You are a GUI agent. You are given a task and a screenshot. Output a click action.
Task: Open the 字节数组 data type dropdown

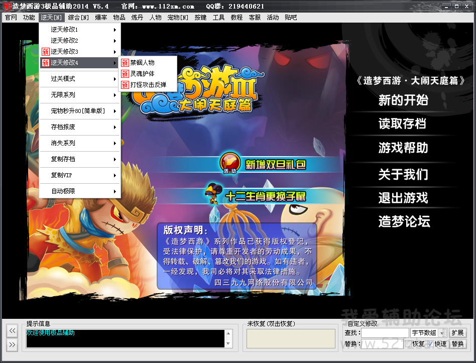click(442, 333)
